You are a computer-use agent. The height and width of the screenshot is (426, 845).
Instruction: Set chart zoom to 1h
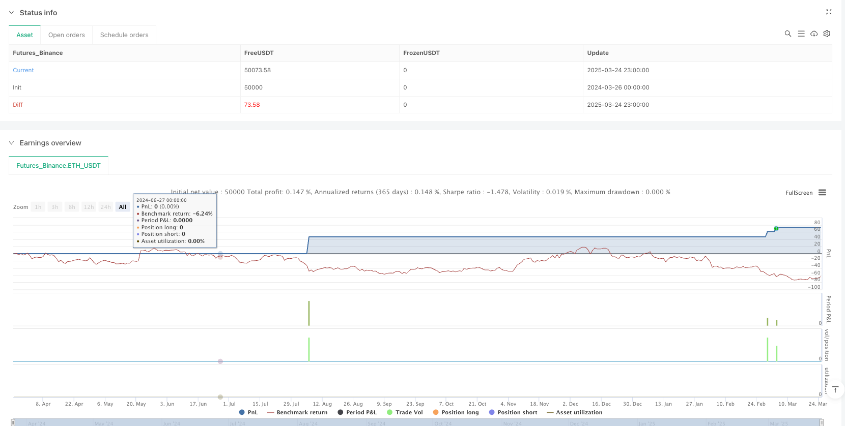(x=38, y=207)
